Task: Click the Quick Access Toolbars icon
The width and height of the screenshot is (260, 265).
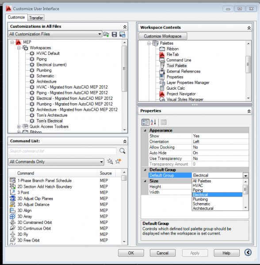Action: pos(25,126)
